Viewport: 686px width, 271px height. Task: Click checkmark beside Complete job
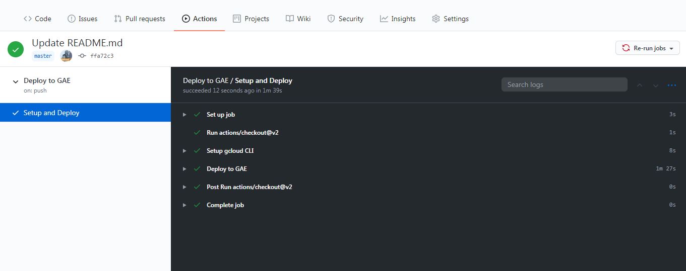(x=197, y=205)
